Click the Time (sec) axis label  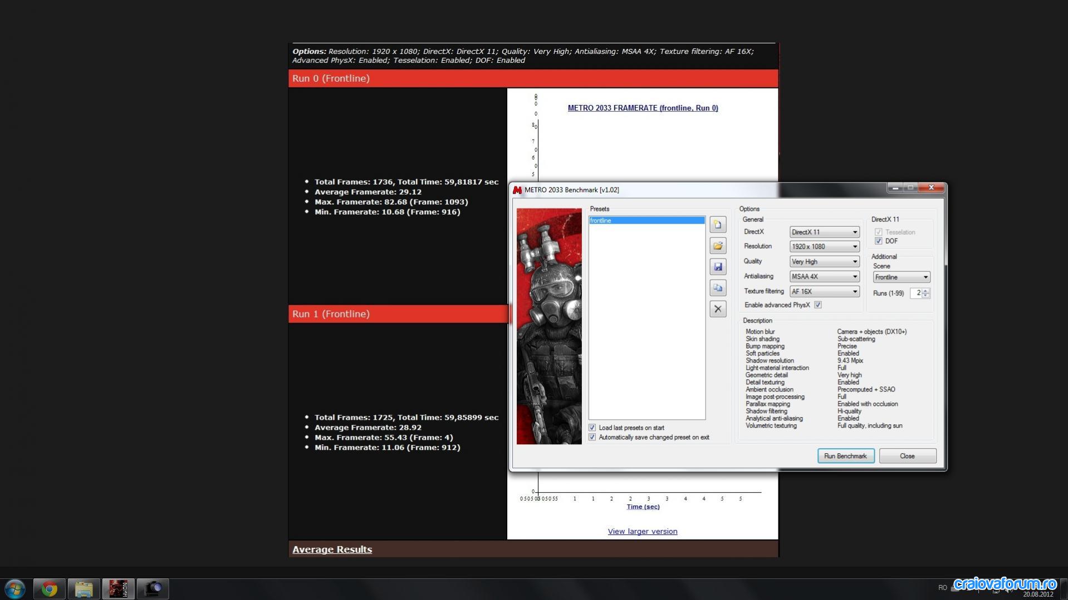tap(643, 507)
